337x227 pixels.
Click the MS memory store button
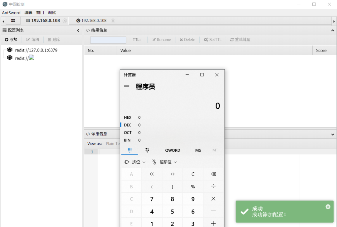(x=198, y=151)
